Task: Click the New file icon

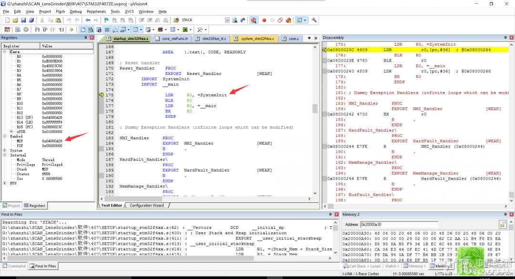Action: pos(7,20)
